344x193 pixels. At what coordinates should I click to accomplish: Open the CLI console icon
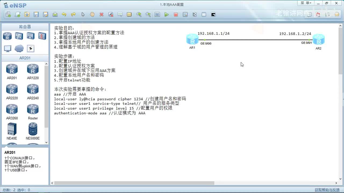[213, 14]
